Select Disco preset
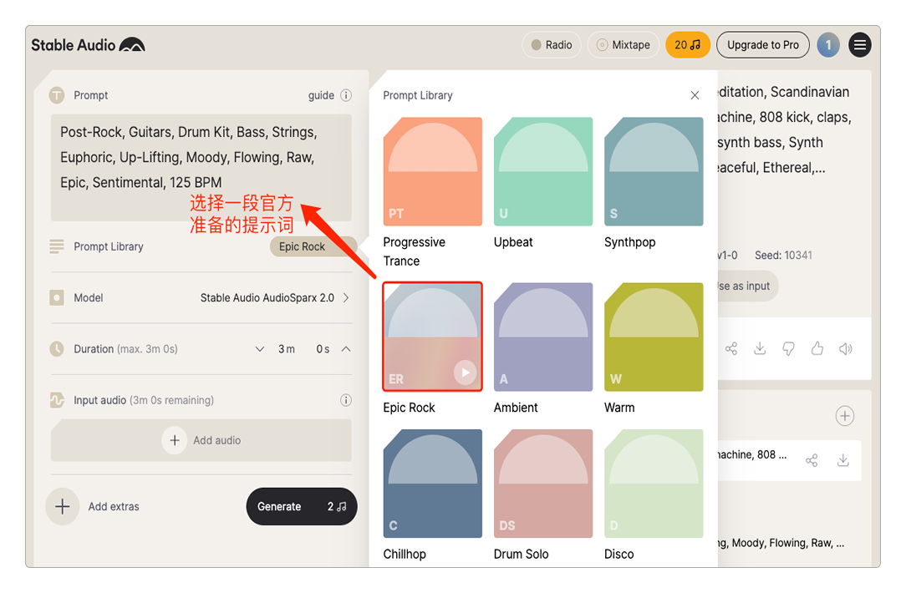Viewport: 906px width, 593px height. click(x=654, y=484)
